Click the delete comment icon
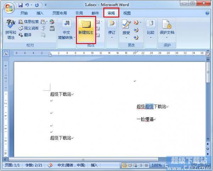213x171 pixels. pos(98,22)
